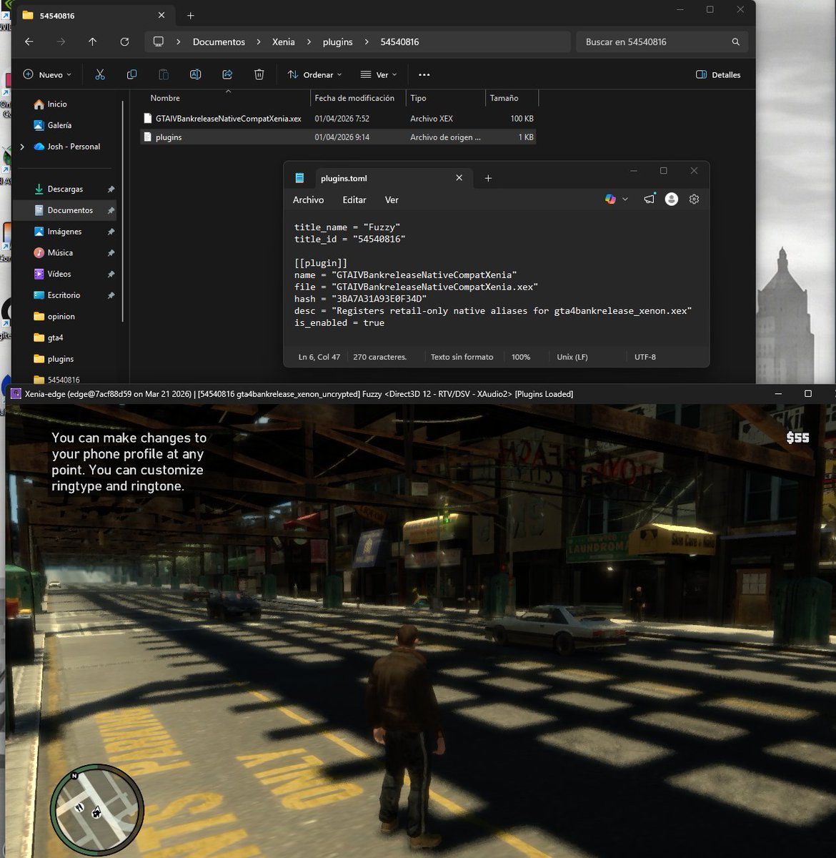
Task: Sort by Nombre column header
Action: (226, 98)
